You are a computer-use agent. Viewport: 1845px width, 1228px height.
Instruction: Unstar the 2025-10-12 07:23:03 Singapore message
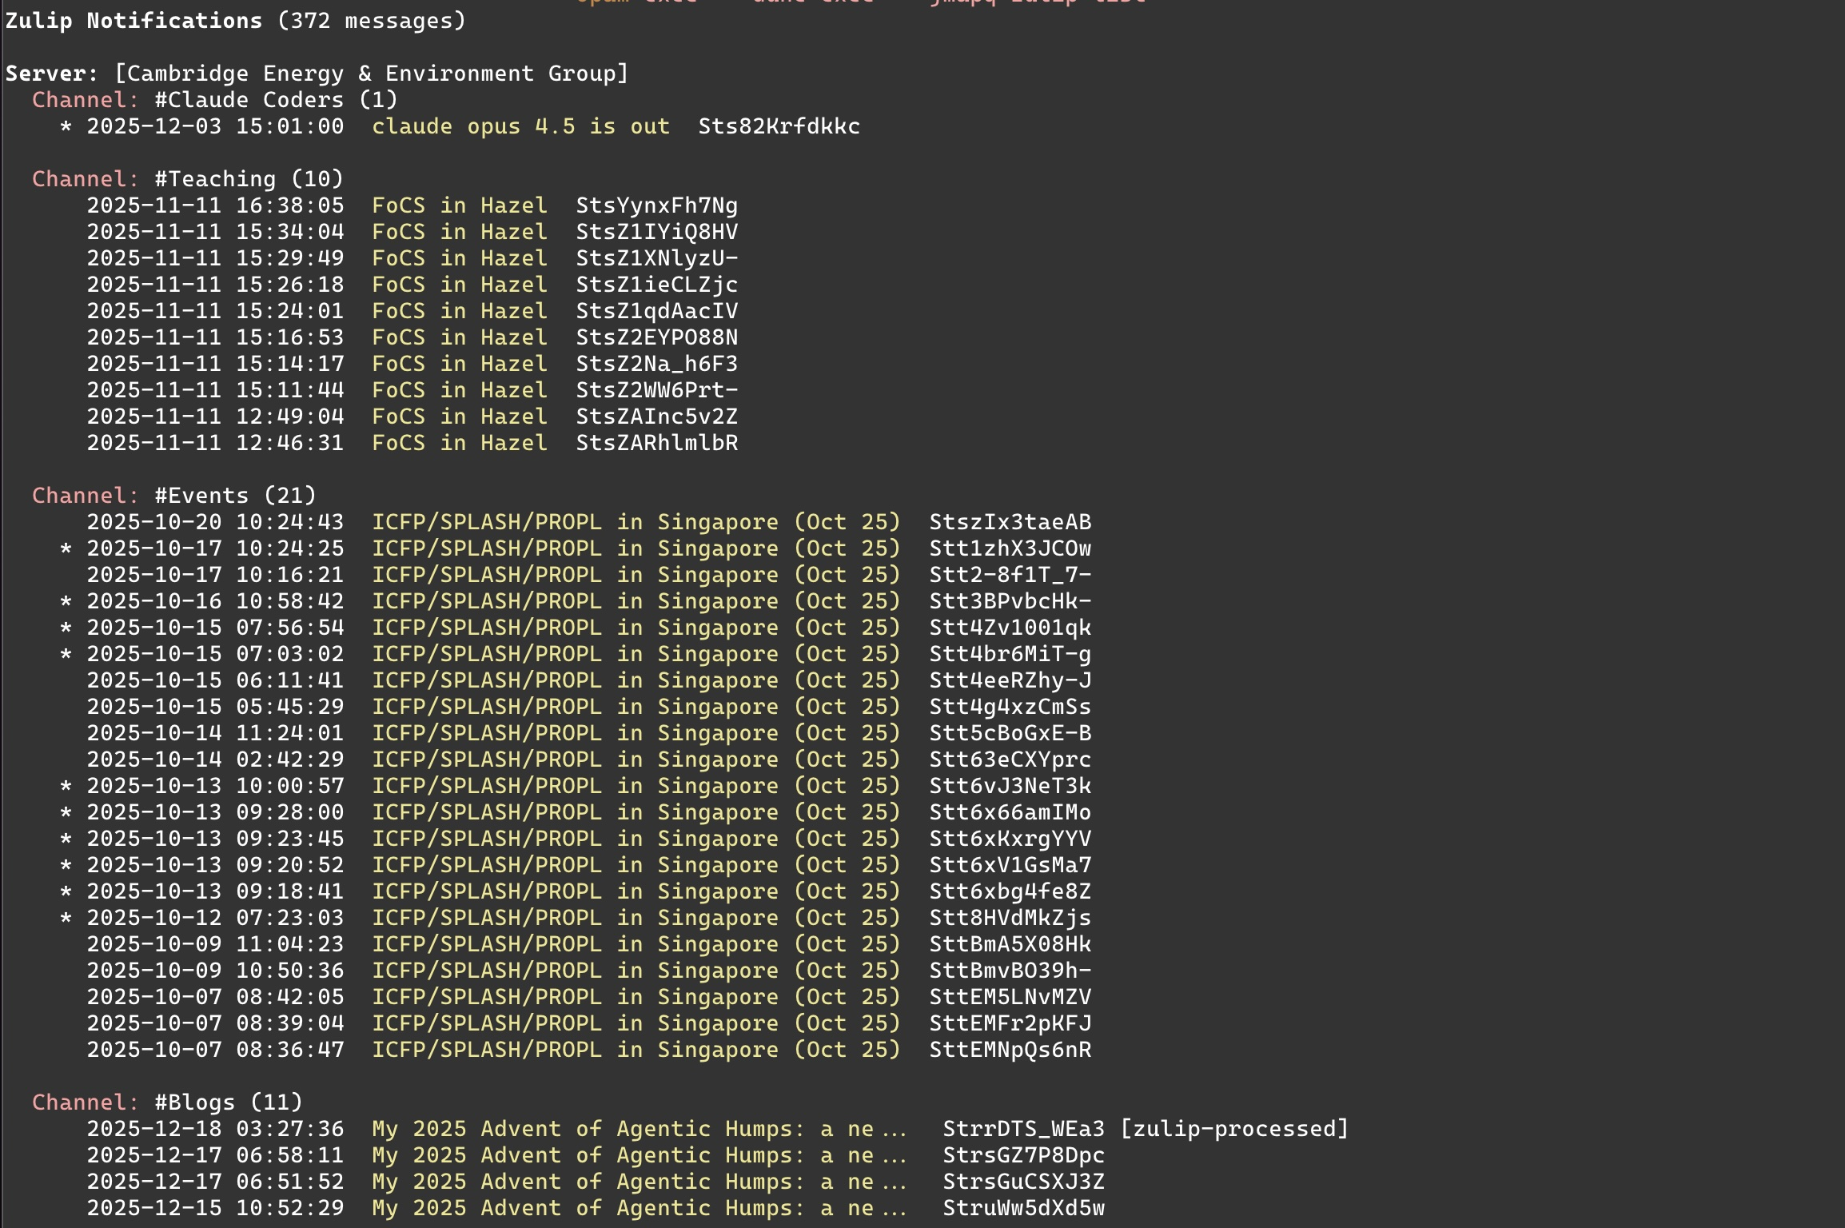(x=66, y=918)
